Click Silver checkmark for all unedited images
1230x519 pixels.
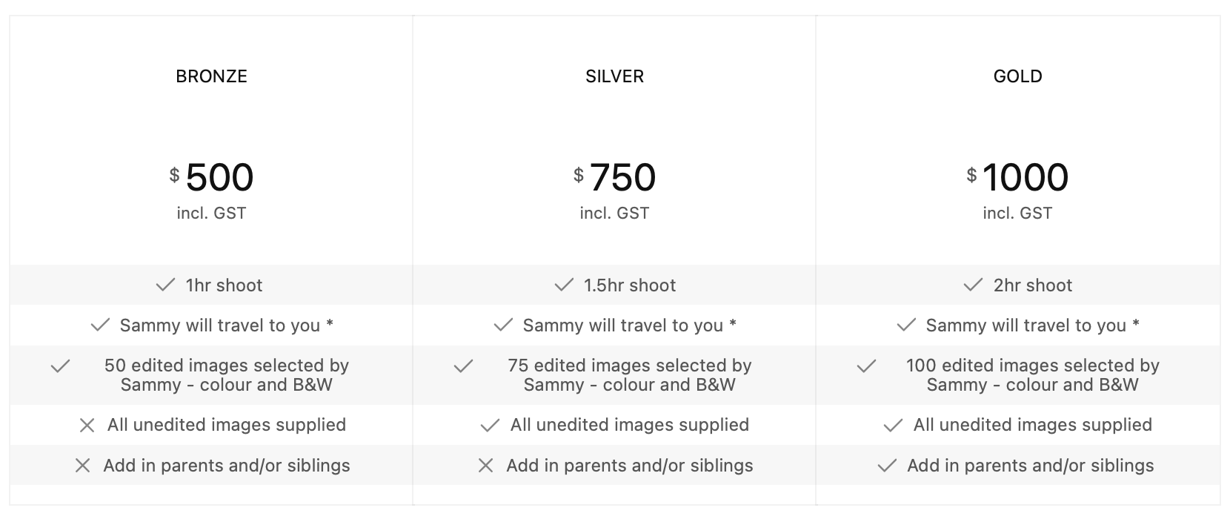(x=490, y=426)
